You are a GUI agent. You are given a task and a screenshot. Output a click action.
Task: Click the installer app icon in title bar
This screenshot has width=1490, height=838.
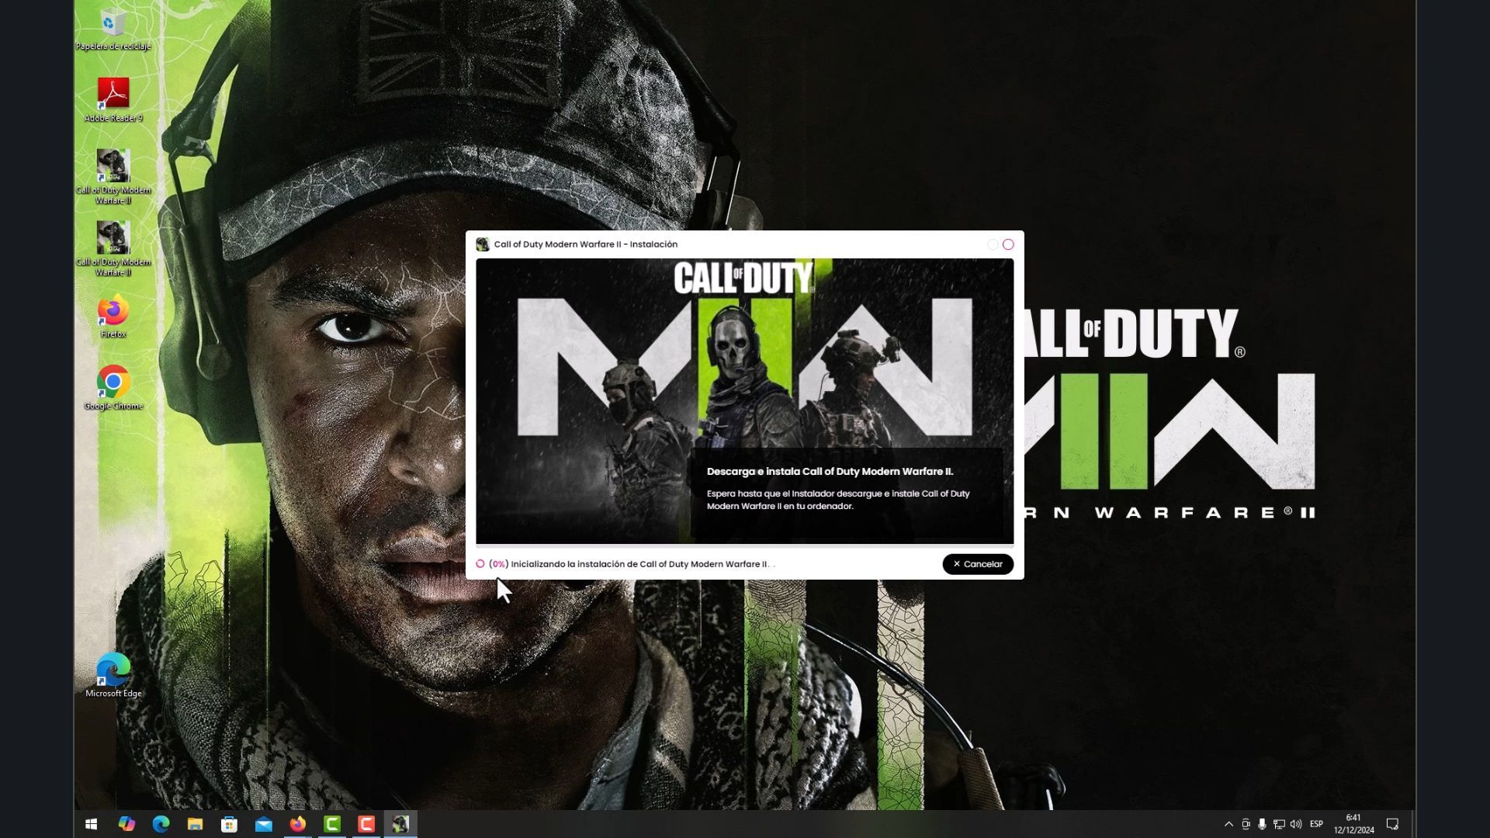[x=483, y=244]
